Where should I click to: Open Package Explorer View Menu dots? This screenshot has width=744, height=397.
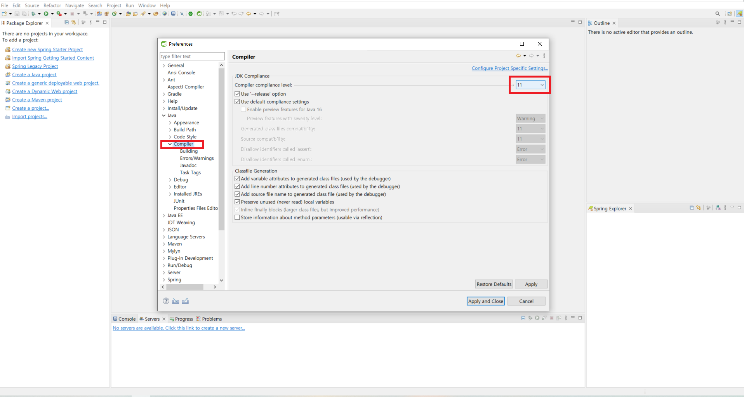coord(90,22)
